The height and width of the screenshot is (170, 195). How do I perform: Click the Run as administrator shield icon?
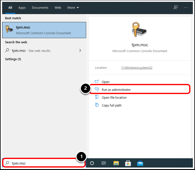click(97, 89)
